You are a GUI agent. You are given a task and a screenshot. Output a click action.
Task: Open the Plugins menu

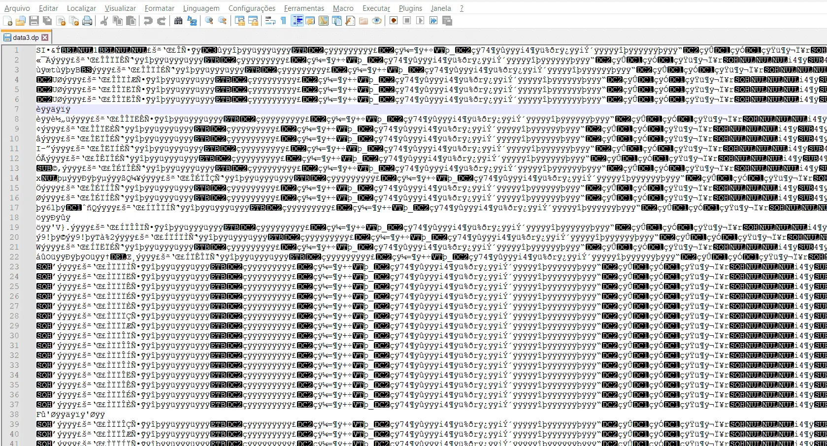tap(410, 8)
